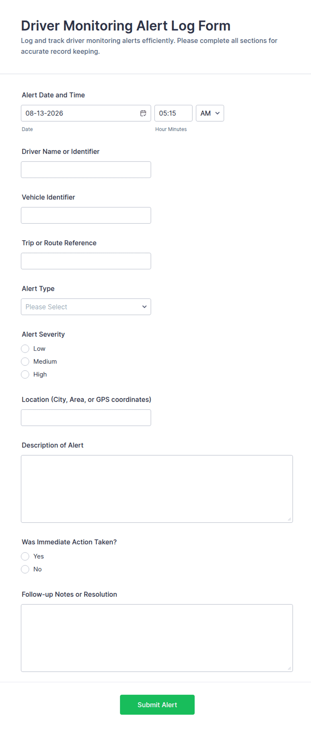Submit the alert with the green button
Screen dimensions: 311x731
coord(157,705)
